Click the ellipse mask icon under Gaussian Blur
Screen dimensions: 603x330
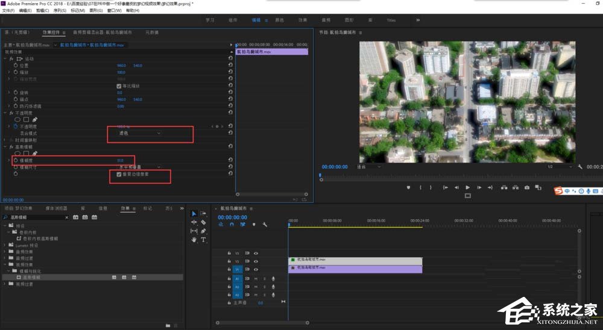click(x=18, y=154)
